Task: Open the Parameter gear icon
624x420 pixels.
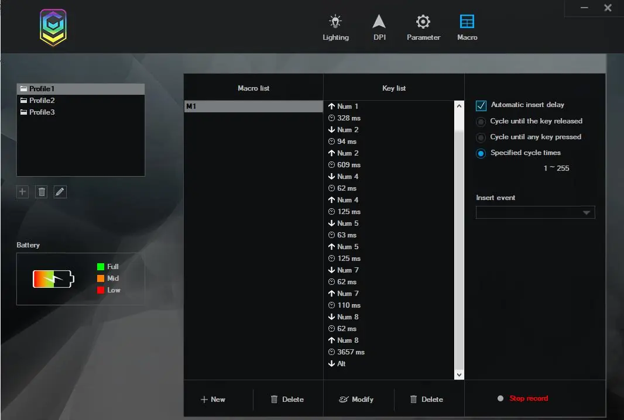Action: pyautogui.click(x=423, y=22)
